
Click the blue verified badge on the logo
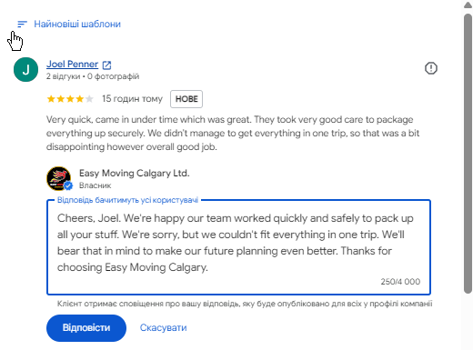pyautogui.click(x=68, y=185)
